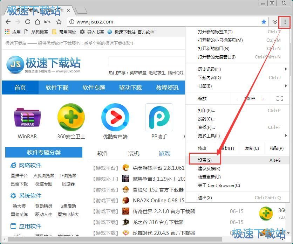Click the fullscreen icon in zoom row
The image size is (293, 244).
tap(280, 98)
